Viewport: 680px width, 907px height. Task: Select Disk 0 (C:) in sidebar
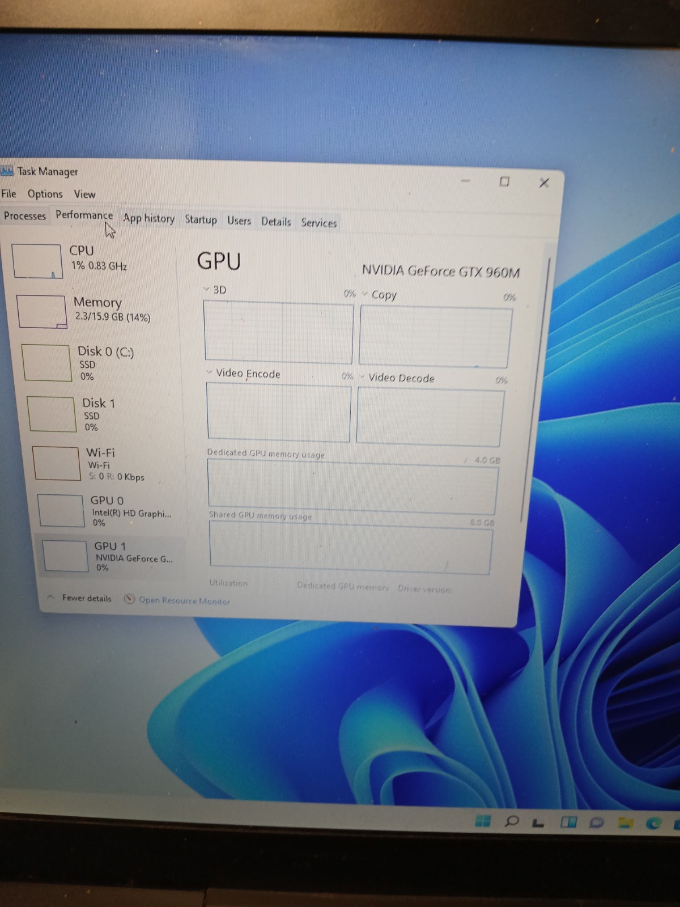pyautogui.click(x=99, y=363)
